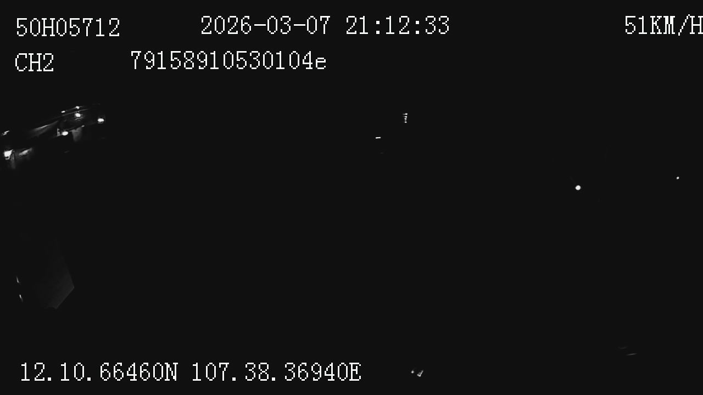This screenshot has width=703, height=395.
Task: Click the bright headlight glare at far left edge
Action: (8, 155)
